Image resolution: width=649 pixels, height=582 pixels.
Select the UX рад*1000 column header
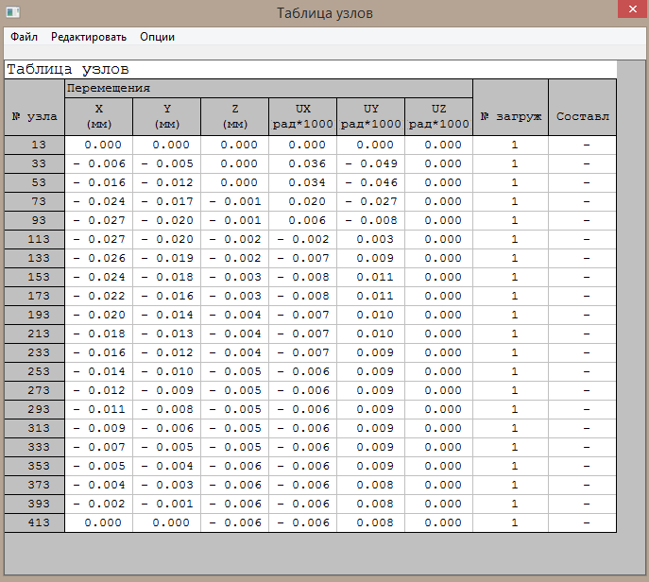pos(303,117)
